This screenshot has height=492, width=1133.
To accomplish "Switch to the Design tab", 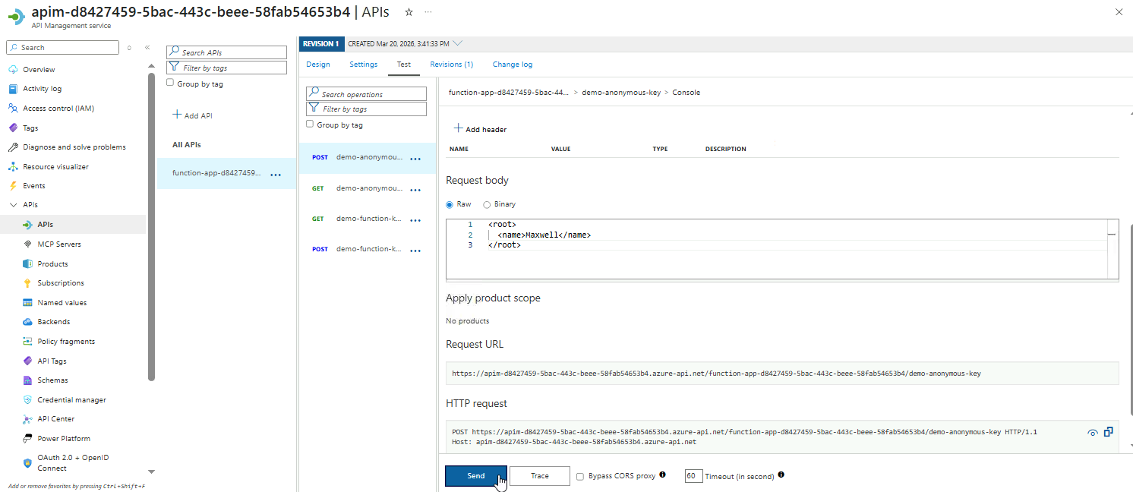I will pos(317,65).
